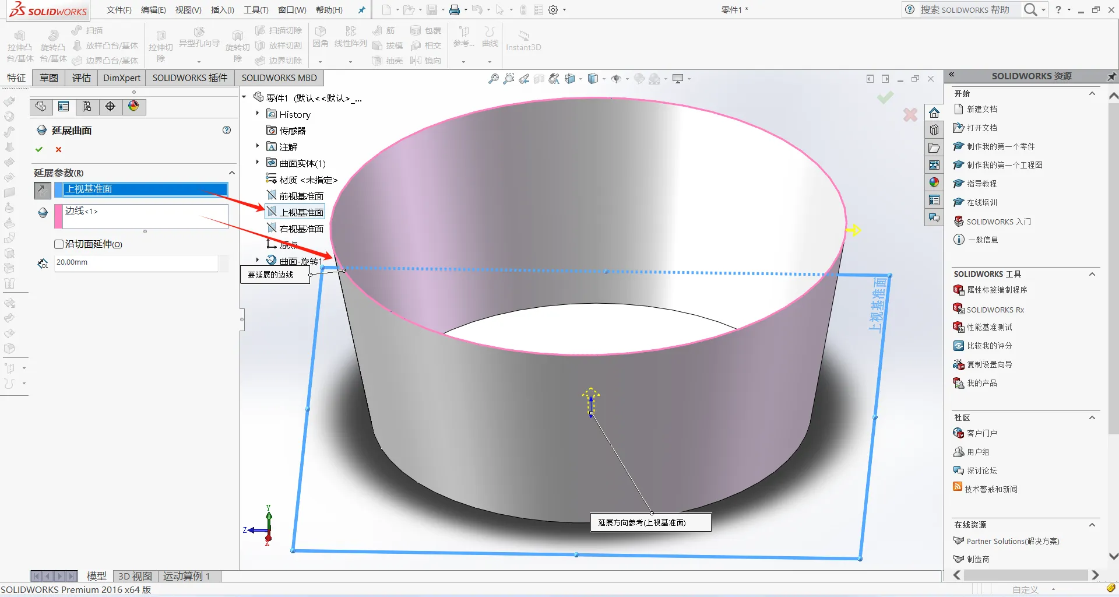Viewport: 1119px width, 597px height.
Task: Open the DimXpertManager crosshair tab icon
Action: point(110,106)
